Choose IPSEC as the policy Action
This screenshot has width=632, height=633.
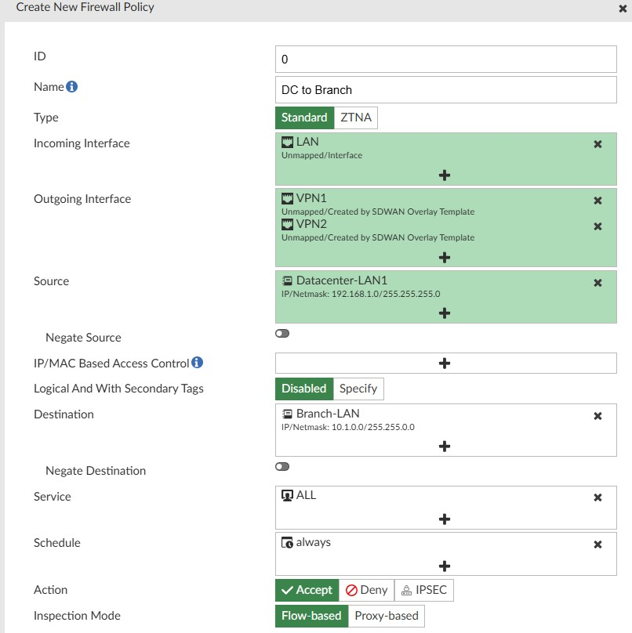tap(424, 590)
